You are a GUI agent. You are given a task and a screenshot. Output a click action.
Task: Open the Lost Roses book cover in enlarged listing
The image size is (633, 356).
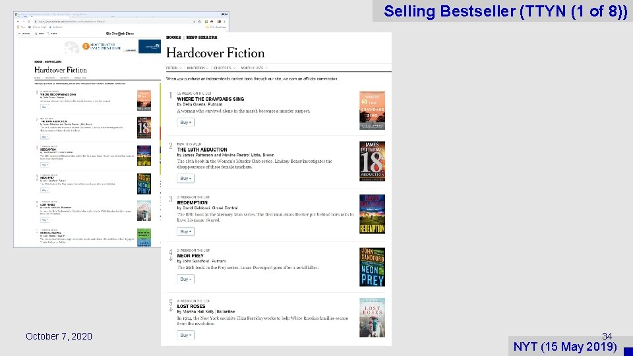coord(372,318)
